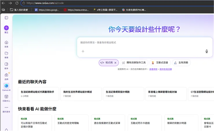Go back with the browser back arrow
The height and width of the screenshot is (131, 214).
(3, 3)
